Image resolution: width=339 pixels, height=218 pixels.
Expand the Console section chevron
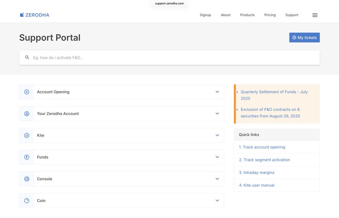[217, 179]
